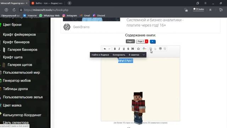Open the browser hamburger menu
The width and height of the screenshot is (227, 128).
[x=205, y=3]
